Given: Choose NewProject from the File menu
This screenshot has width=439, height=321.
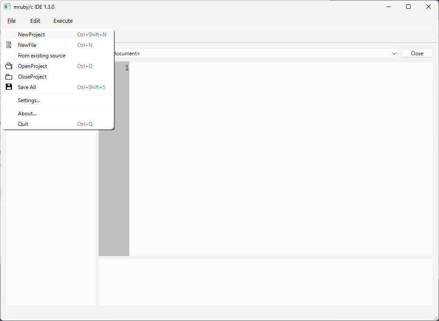Looking at the screenshot, I should pyautogui.click(x=57, y=35).
